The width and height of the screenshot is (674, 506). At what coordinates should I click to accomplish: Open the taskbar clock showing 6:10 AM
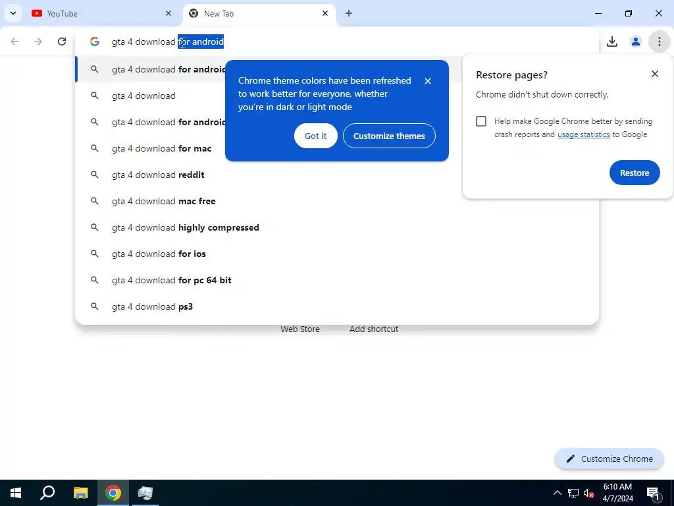617,493
